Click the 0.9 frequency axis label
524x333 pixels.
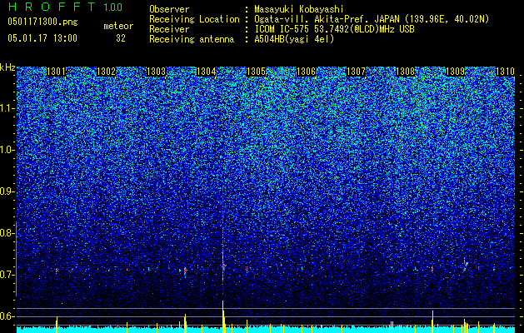7,191
